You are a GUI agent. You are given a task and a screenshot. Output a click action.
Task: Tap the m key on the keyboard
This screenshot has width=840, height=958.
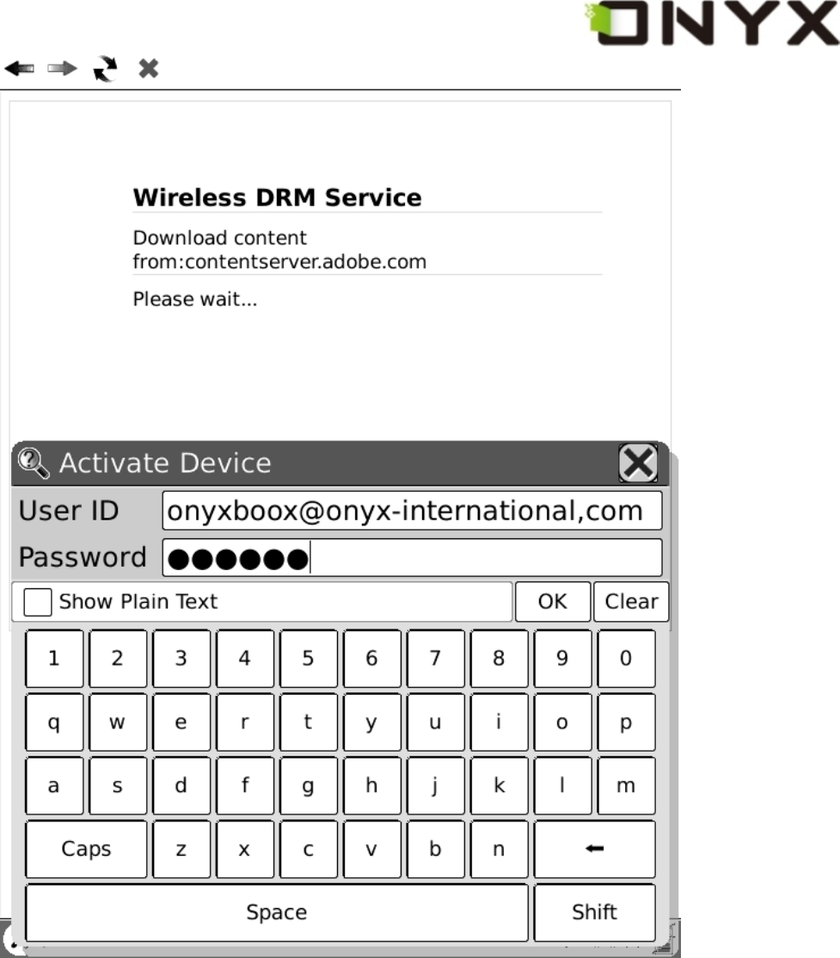pyautogui.click(x=626, y=786)
